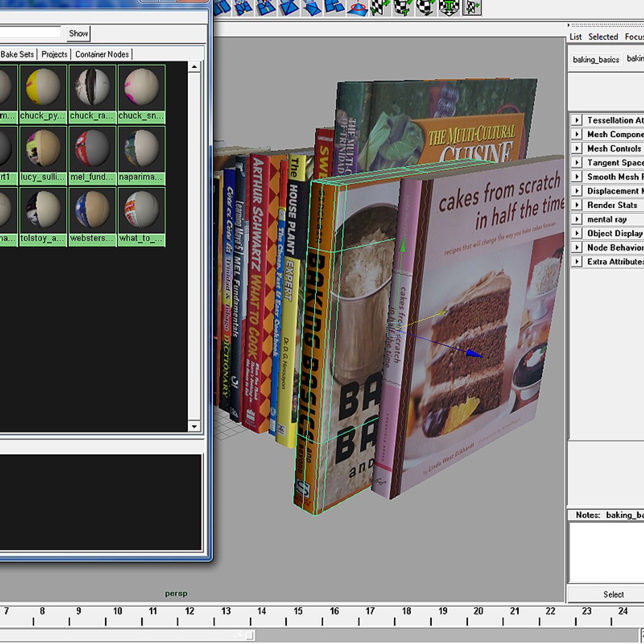Click the persp camera label in viewport
644x644 pixels.
point(176,593)
